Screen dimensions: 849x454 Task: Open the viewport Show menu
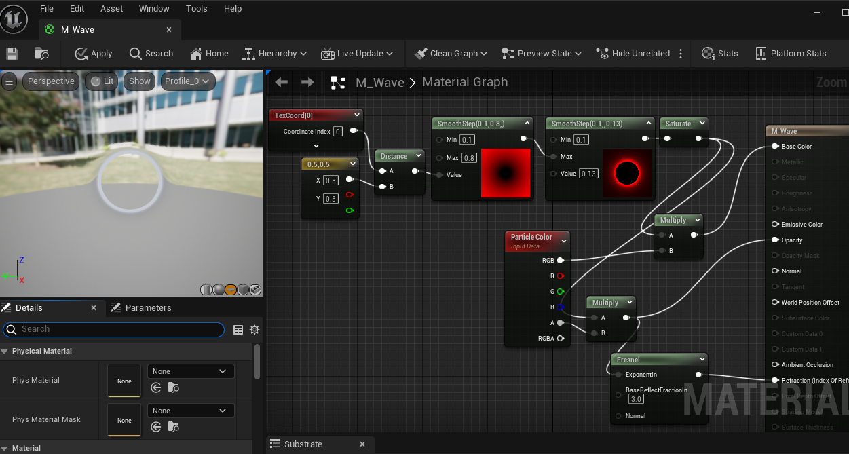click(140, 81)
